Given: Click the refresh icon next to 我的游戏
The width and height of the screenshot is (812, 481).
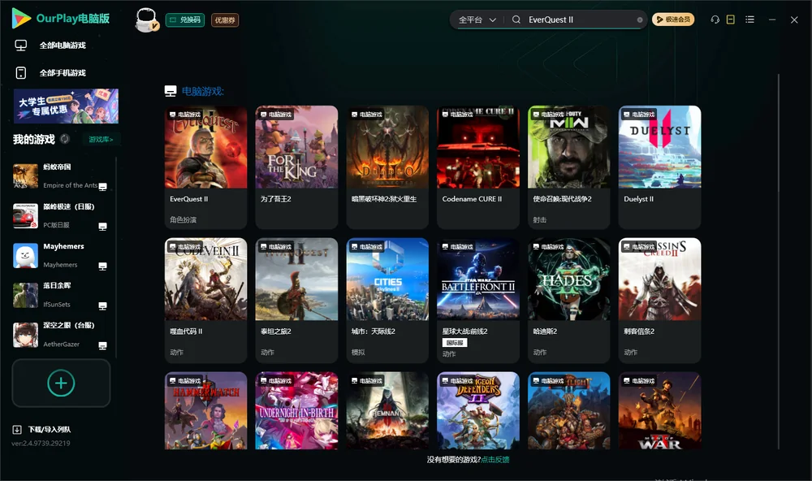Looking at the screenshot, I should tap(65, 139).
